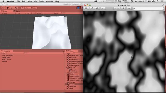
Task: Open the File menu
Action: pyautogui.click(x=18, y=1)
